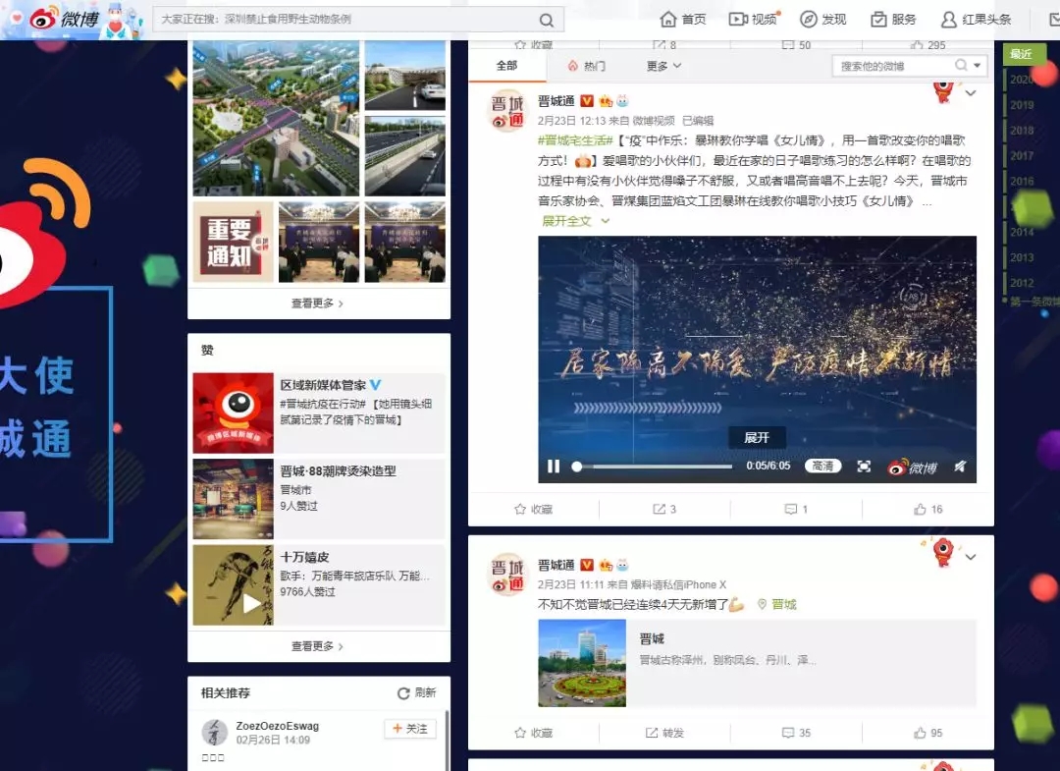Pause the video playback
This screenshot has width=1060, height=771.
[554, 466]
